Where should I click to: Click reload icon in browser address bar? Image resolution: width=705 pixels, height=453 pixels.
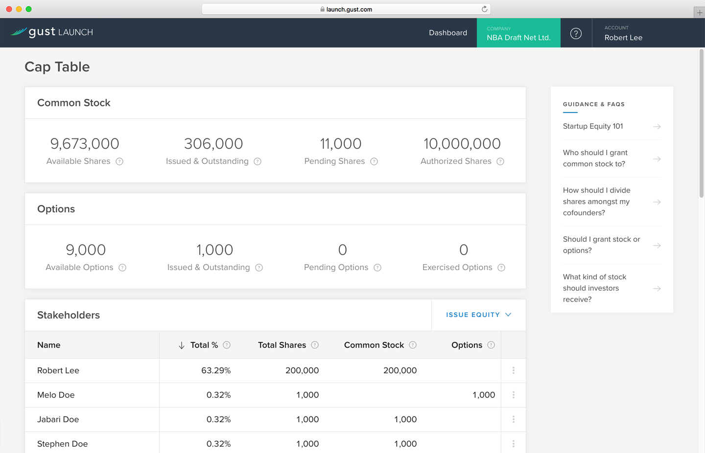pos(484,9)
